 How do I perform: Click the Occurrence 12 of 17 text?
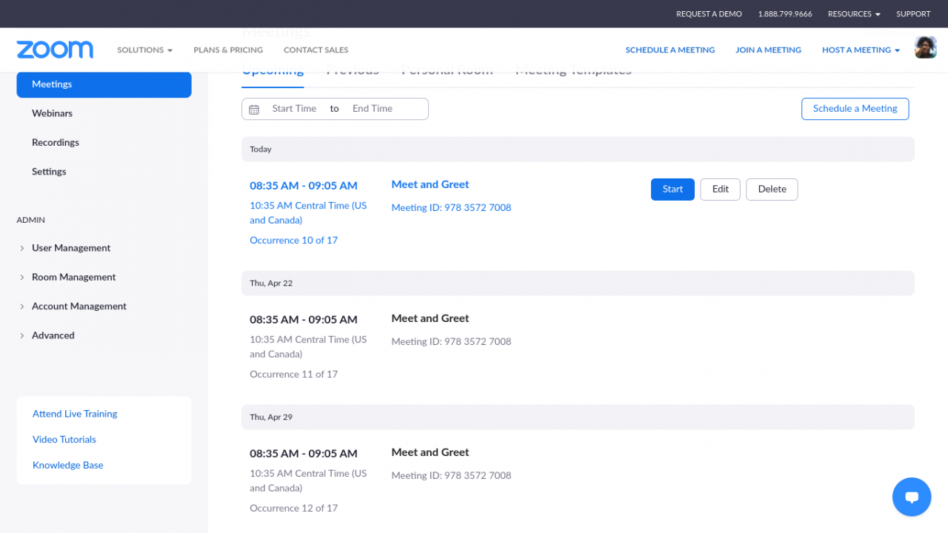[x=293, y=509]
